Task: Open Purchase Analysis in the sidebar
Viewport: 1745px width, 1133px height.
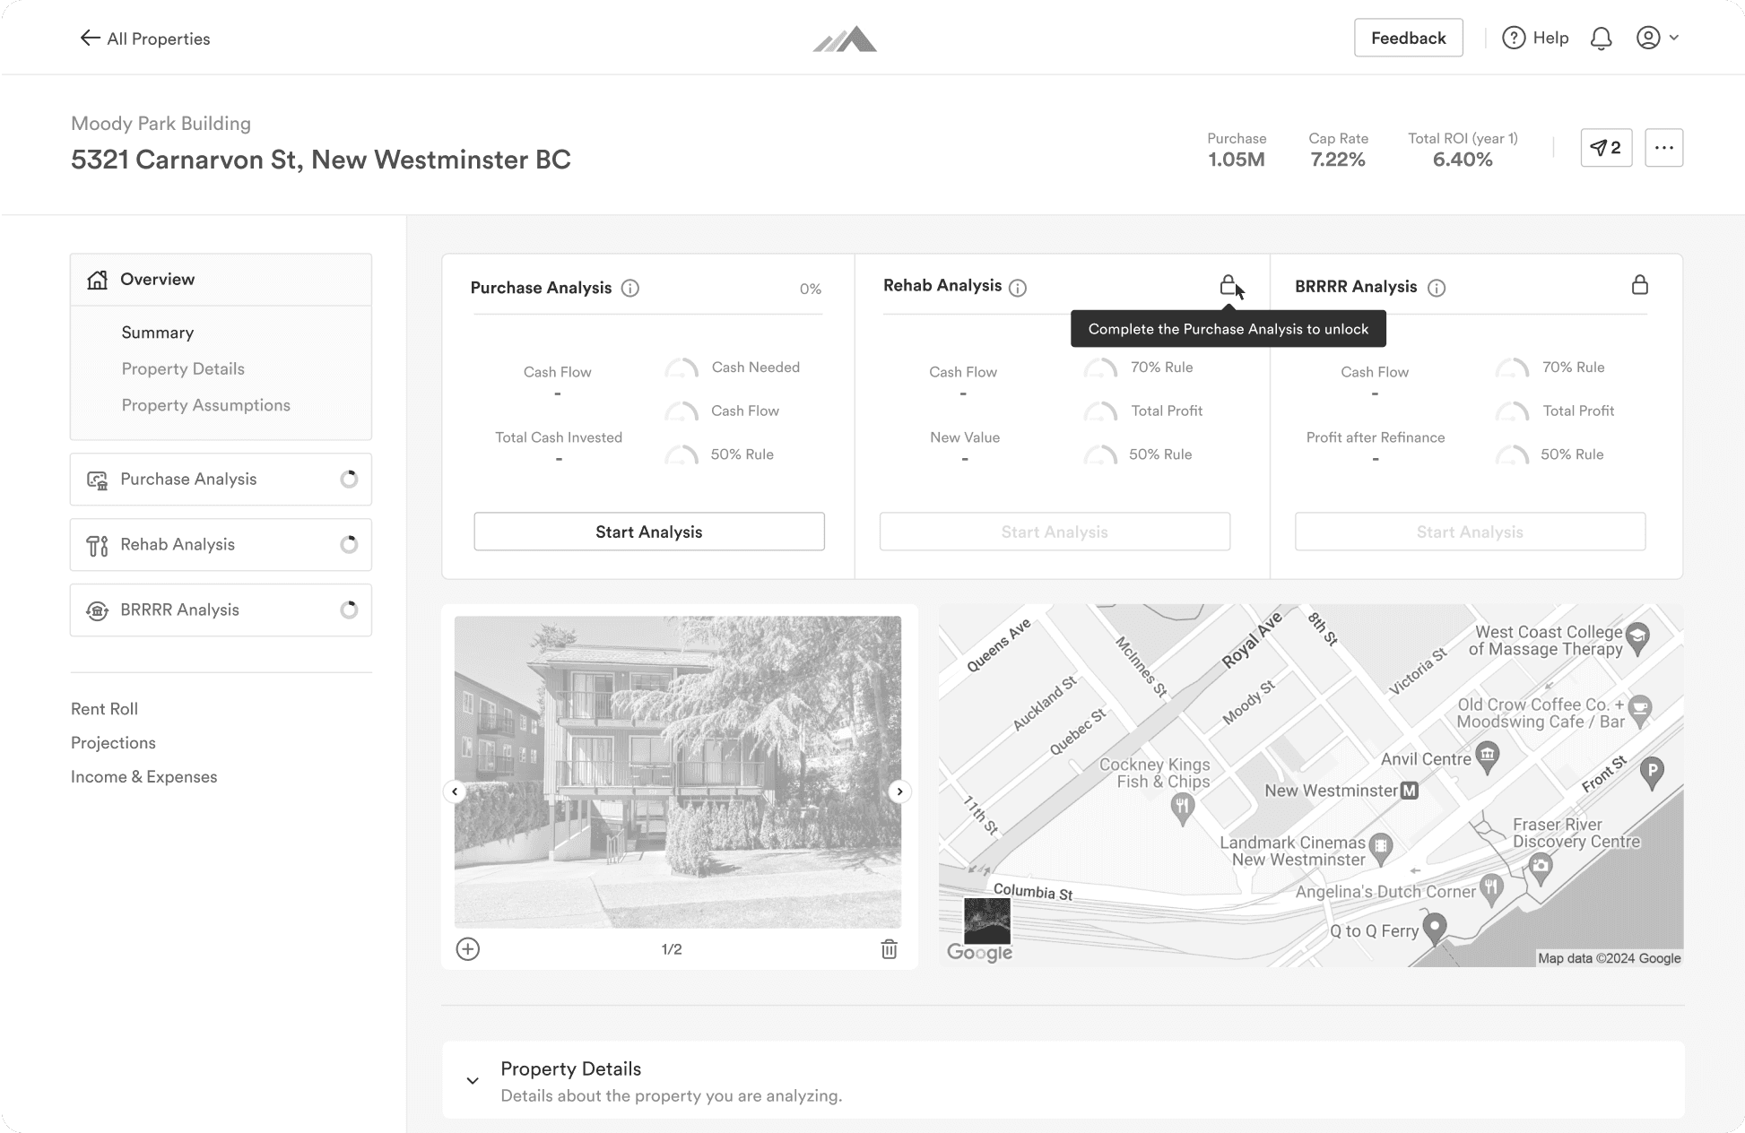Action: click(221, 480)
